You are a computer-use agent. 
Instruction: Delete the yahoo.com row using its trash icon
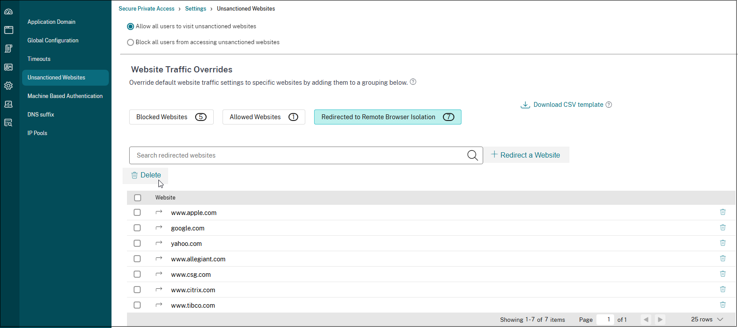[723, 243]
